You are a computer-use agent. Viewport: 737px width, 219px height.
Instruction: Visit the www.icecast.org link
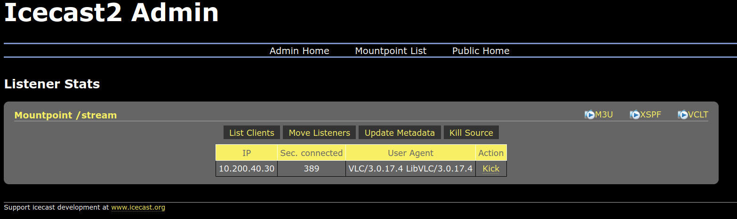[x=138, y=207]
